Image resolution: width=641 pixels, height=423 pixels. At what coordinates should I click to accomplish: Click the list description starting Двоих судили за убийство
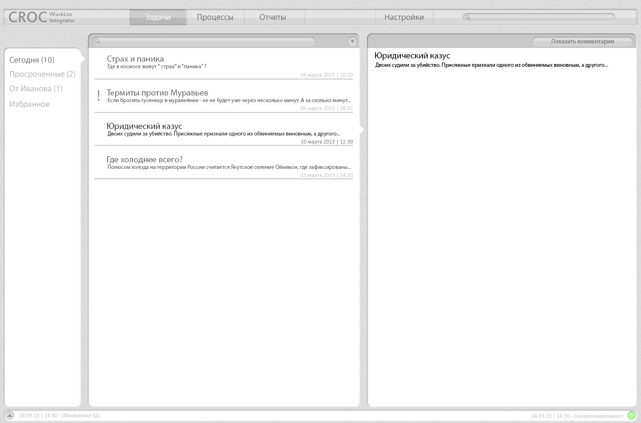point(224,134)
